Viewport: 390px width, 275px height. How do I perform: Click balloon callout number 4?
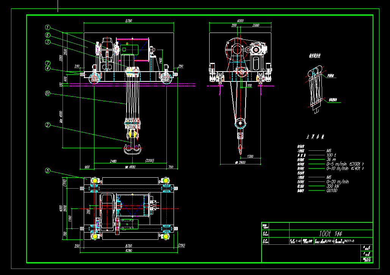(x=47, y=68)
